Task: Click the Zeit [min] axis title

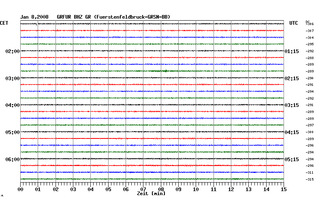Action: tap(151, 194)
